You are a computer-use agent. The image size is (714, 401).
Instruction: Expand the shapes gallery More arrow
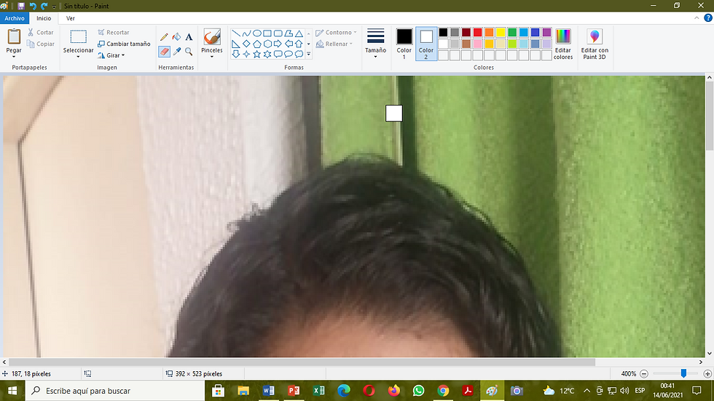(309, 54)
